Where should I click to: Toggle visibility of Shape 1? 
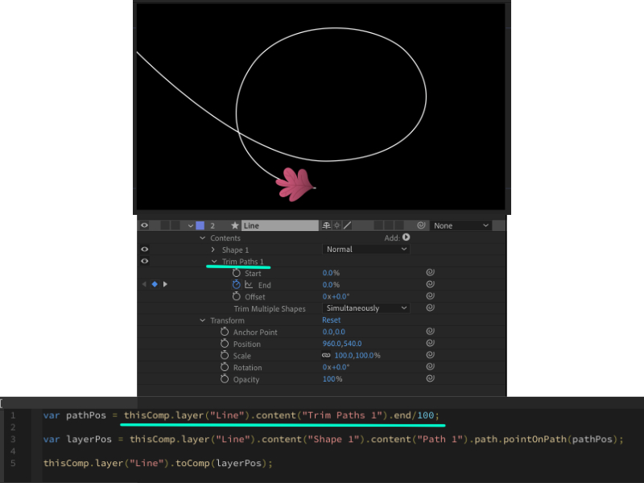point(145,250)
